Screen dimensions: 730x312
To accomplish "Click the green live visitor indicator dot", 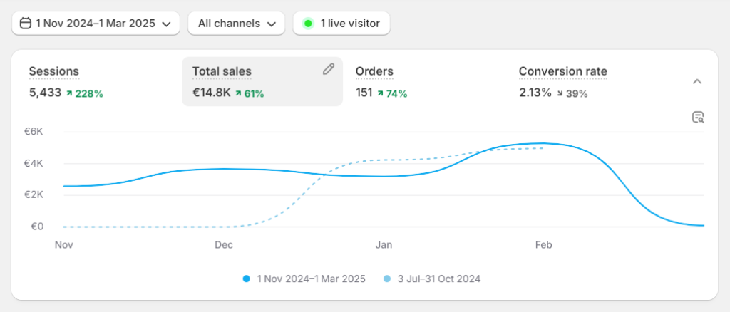I will (308, 24).
